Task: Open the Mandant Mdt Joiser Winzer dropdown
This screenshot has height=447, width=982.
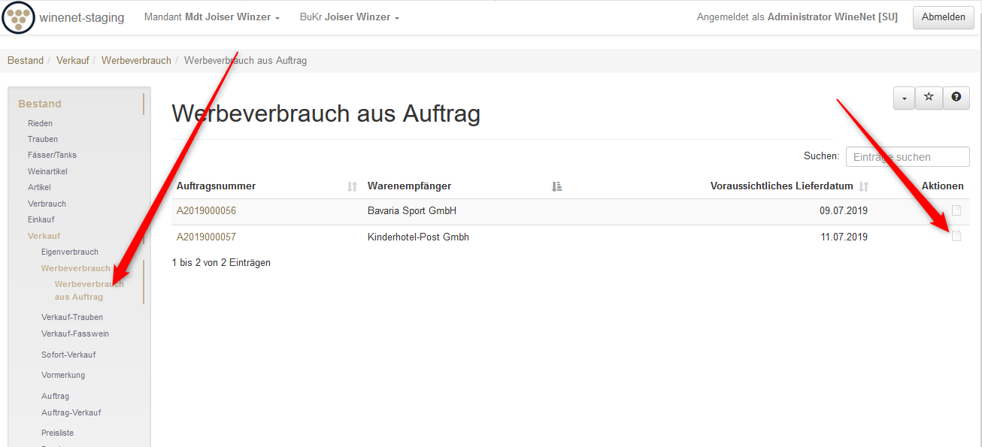Action: 212,17
